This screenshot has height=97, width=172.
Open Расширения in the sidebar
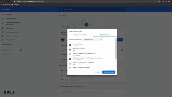[x=5, y=50]
